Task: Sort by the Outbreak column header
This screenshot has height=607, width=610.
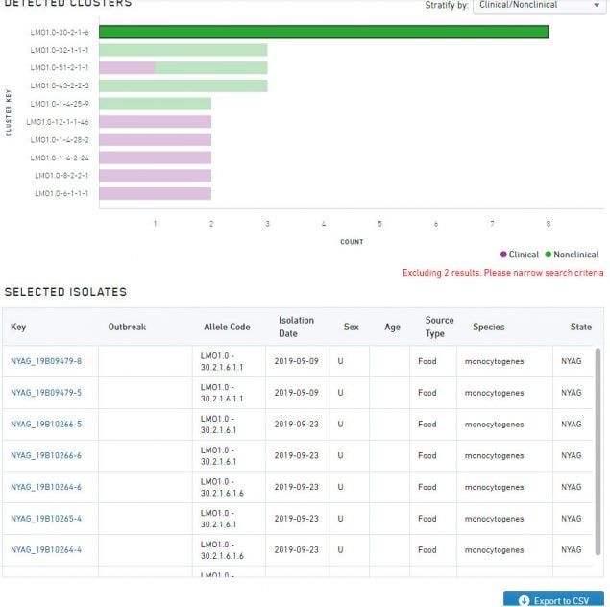Action: 127,327
